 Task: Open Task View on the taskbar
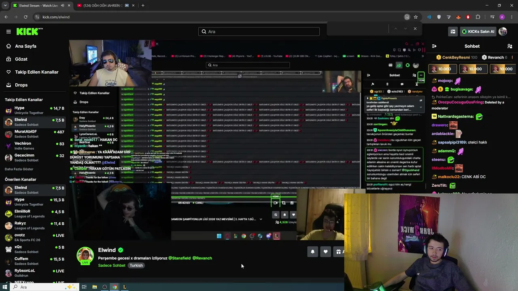[84, 287]
